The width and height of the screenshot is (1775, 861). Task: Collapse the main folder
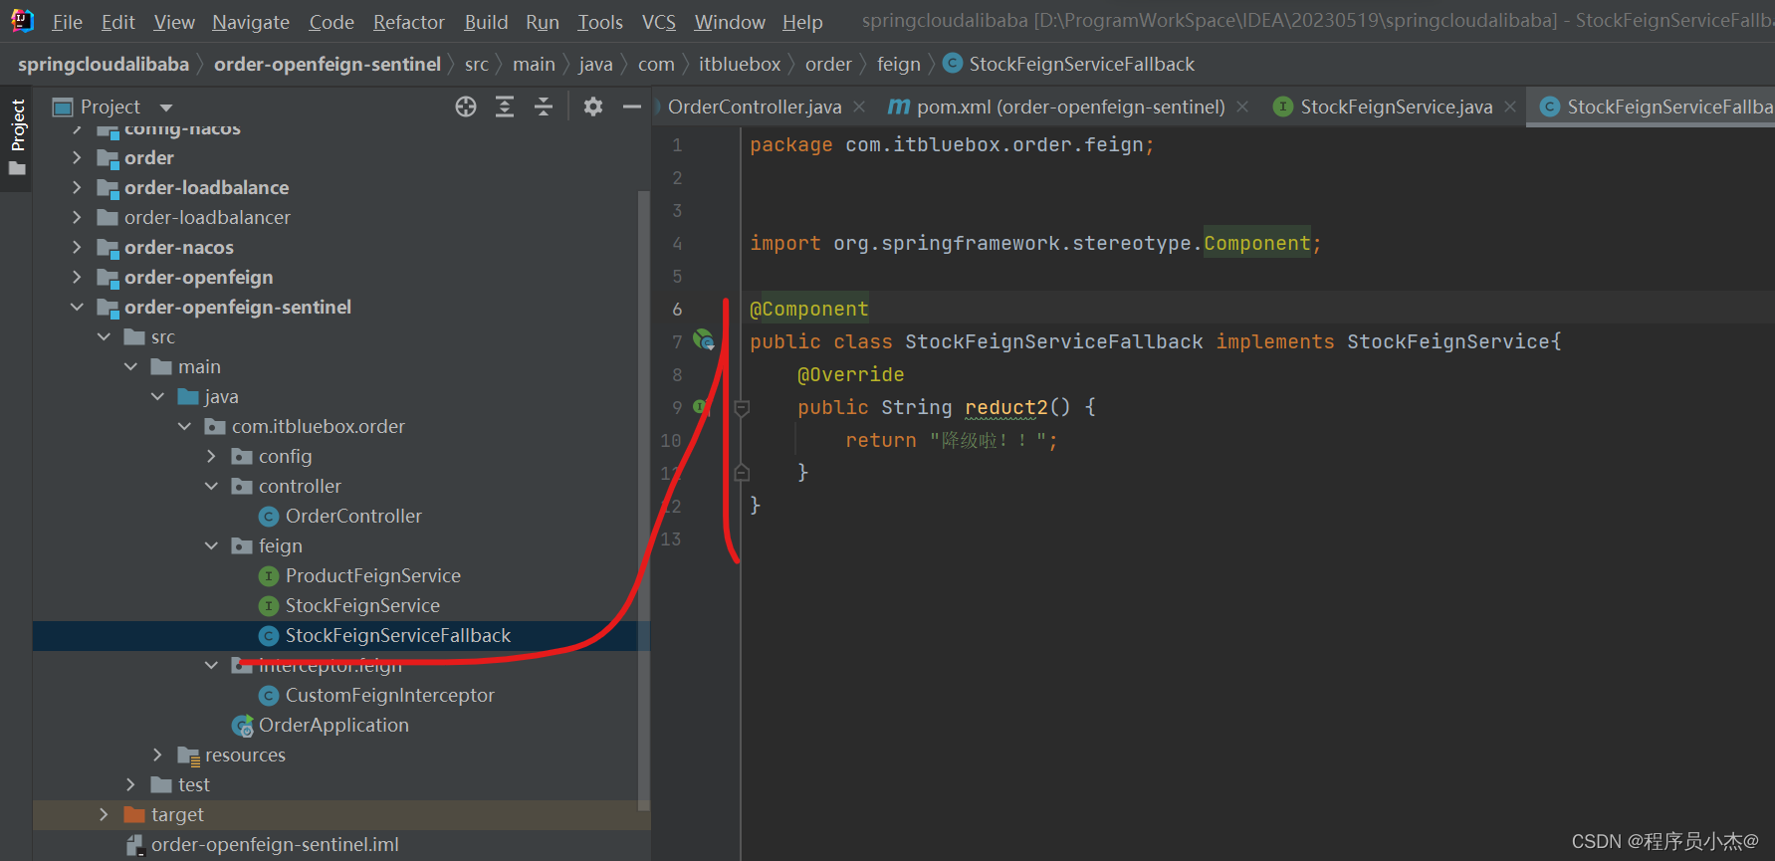pos(130,366)
